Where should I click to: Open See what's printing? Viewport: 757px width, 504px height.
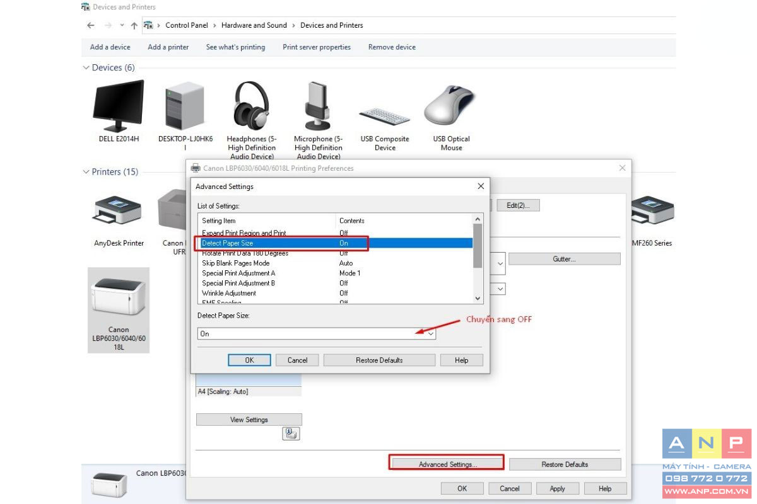point(235,47)
